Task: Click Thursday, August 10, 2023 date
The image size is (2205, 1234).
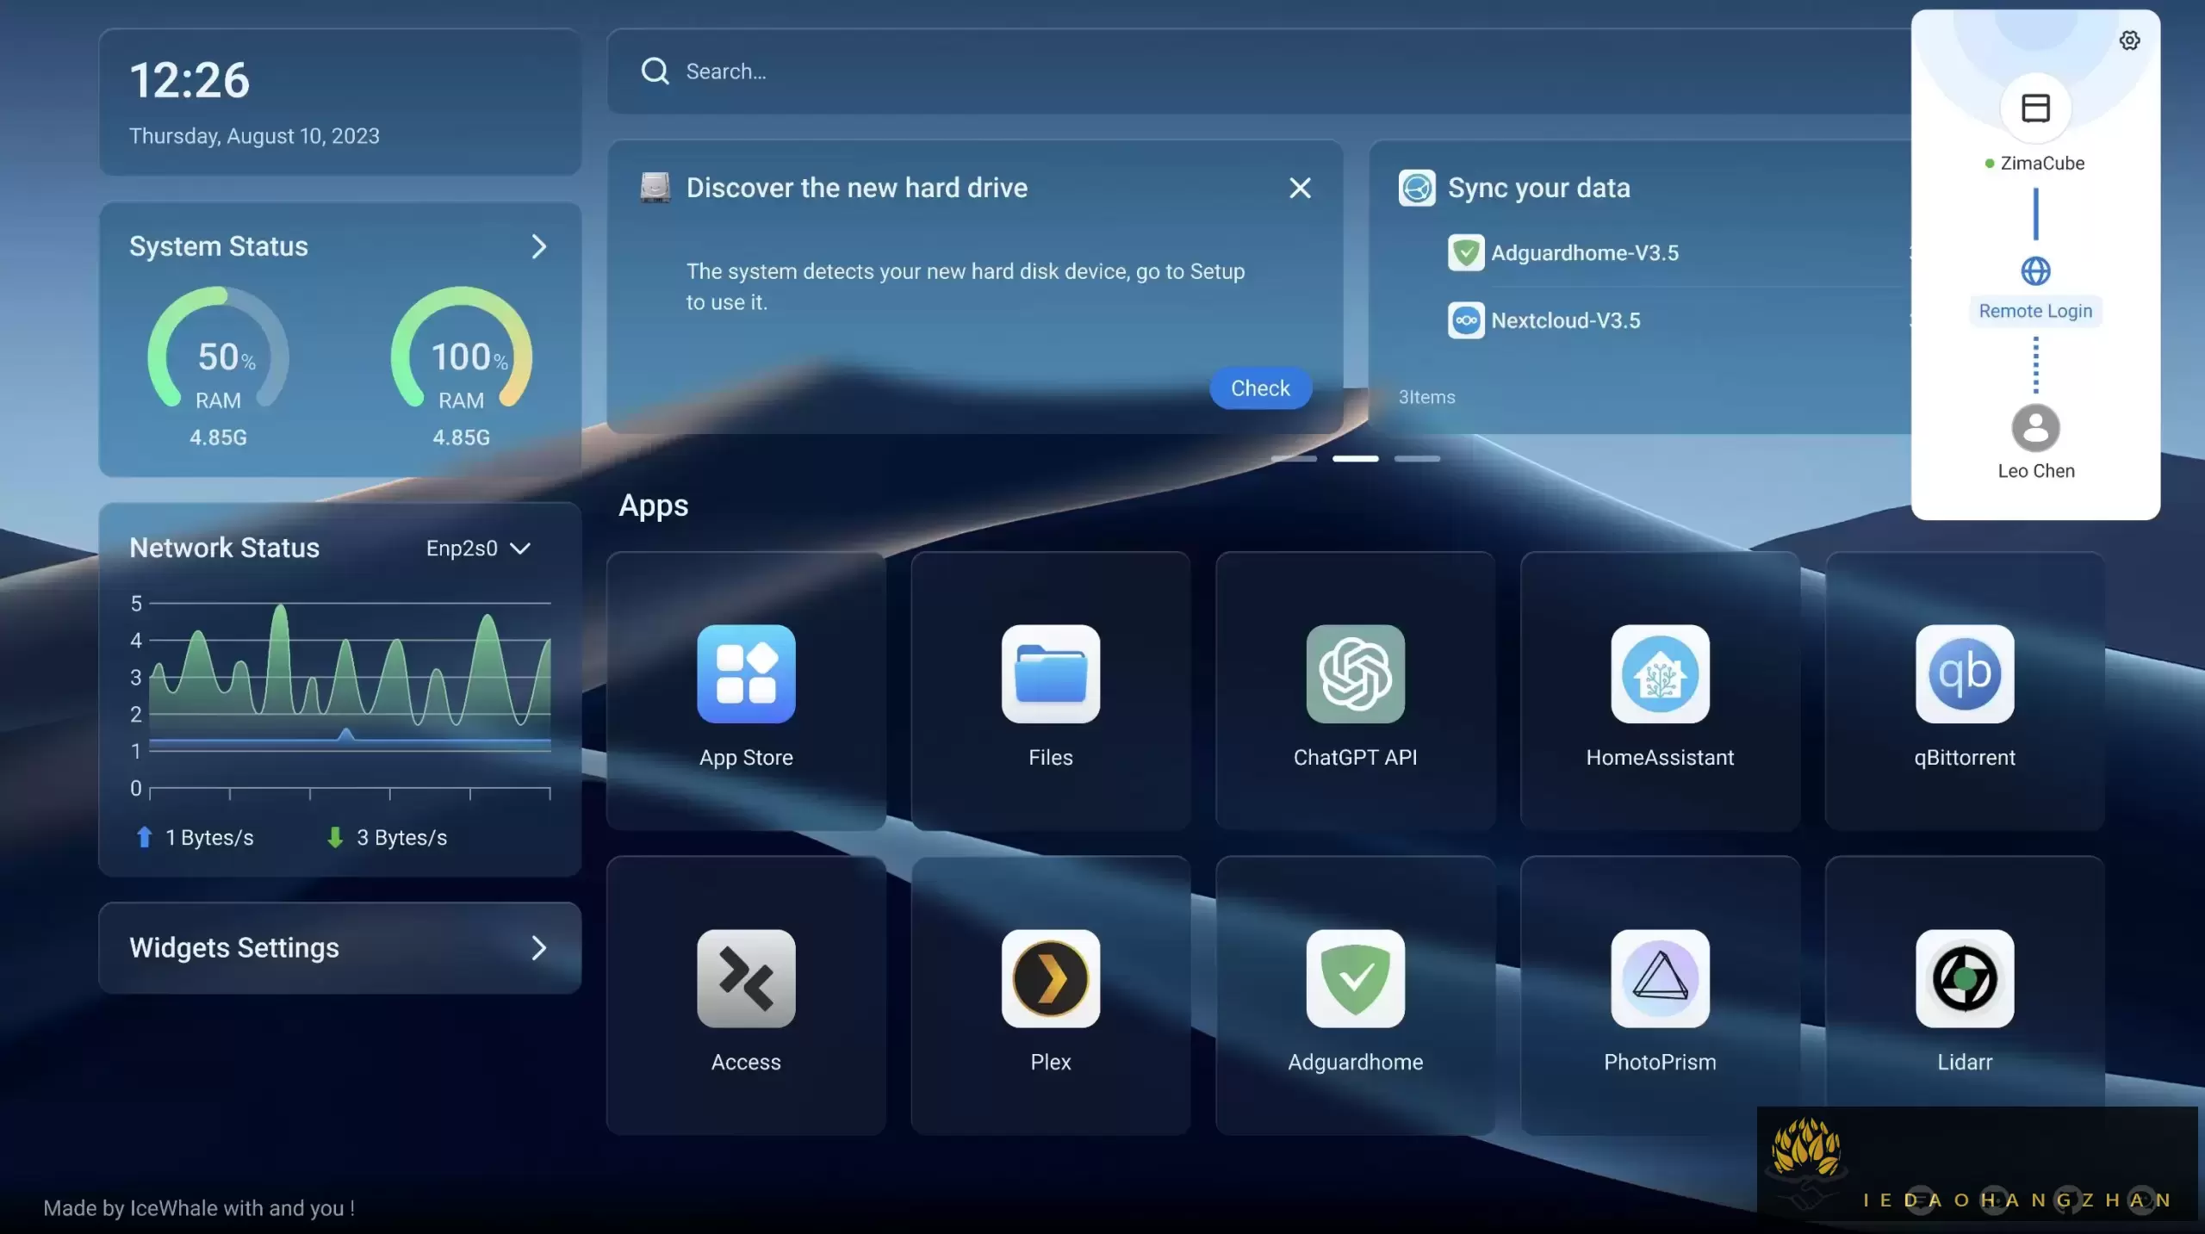Action: point(254,136)
